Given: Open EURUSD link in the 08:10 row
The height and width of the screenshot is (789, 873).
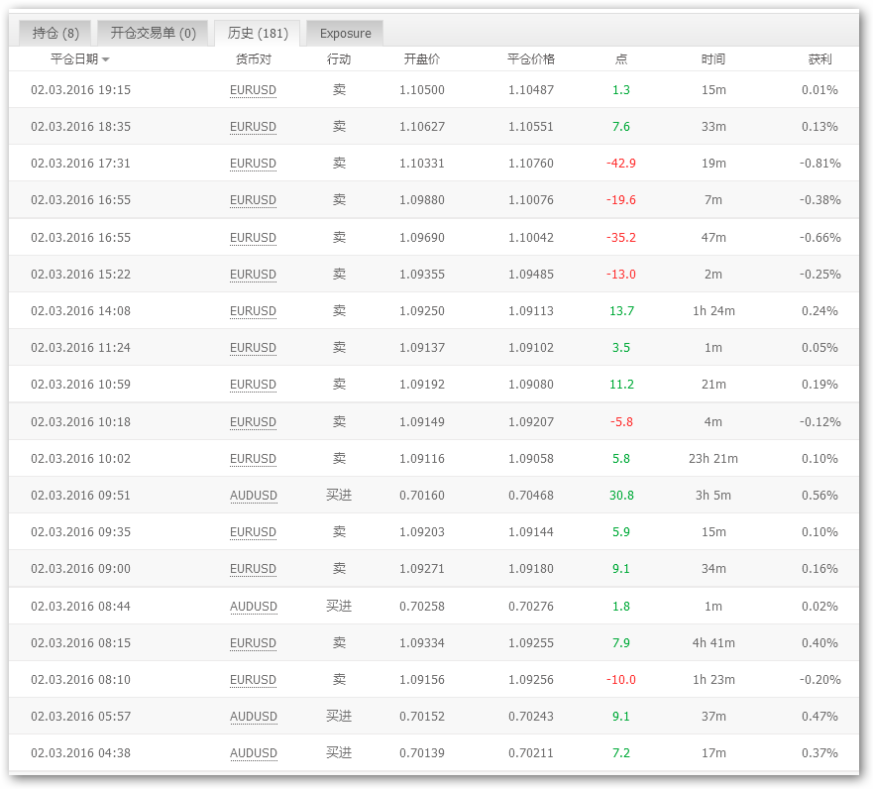Looking at the screenshot, I should [254, 680].
